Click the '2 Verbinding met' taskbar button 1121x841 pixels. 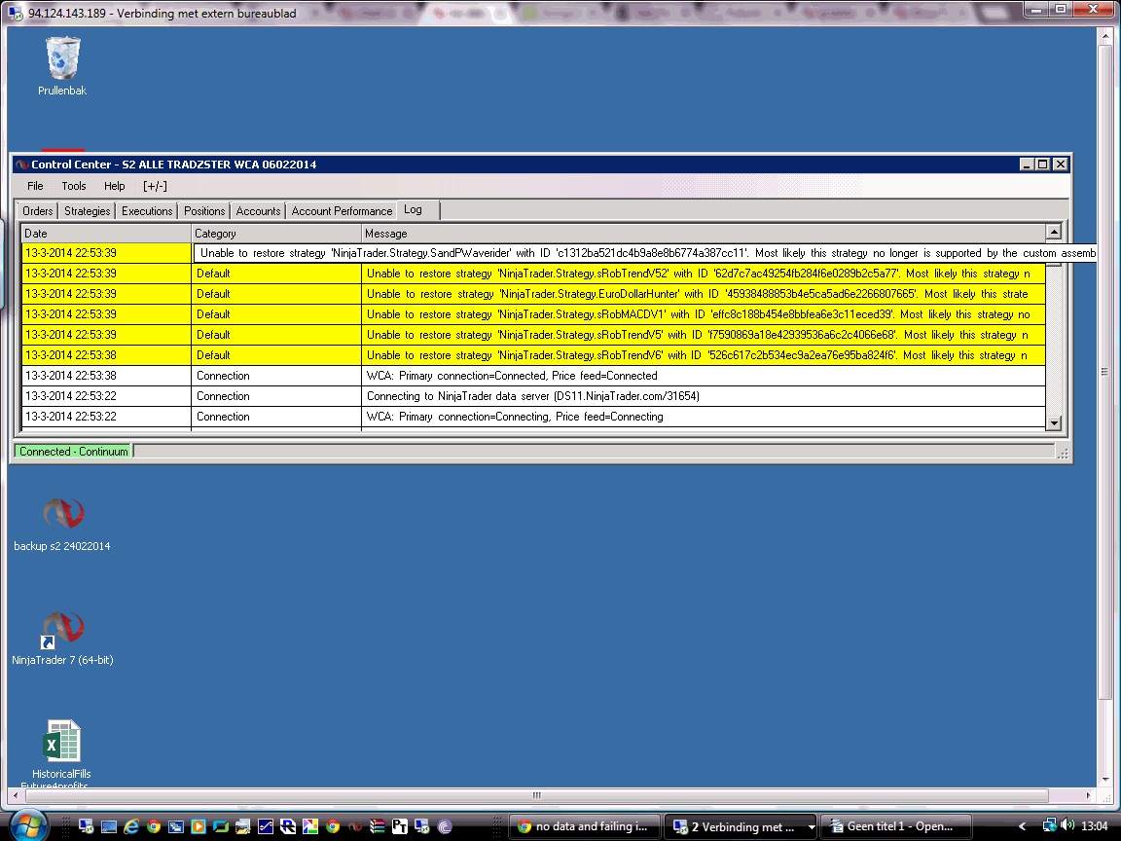[740, 826]
